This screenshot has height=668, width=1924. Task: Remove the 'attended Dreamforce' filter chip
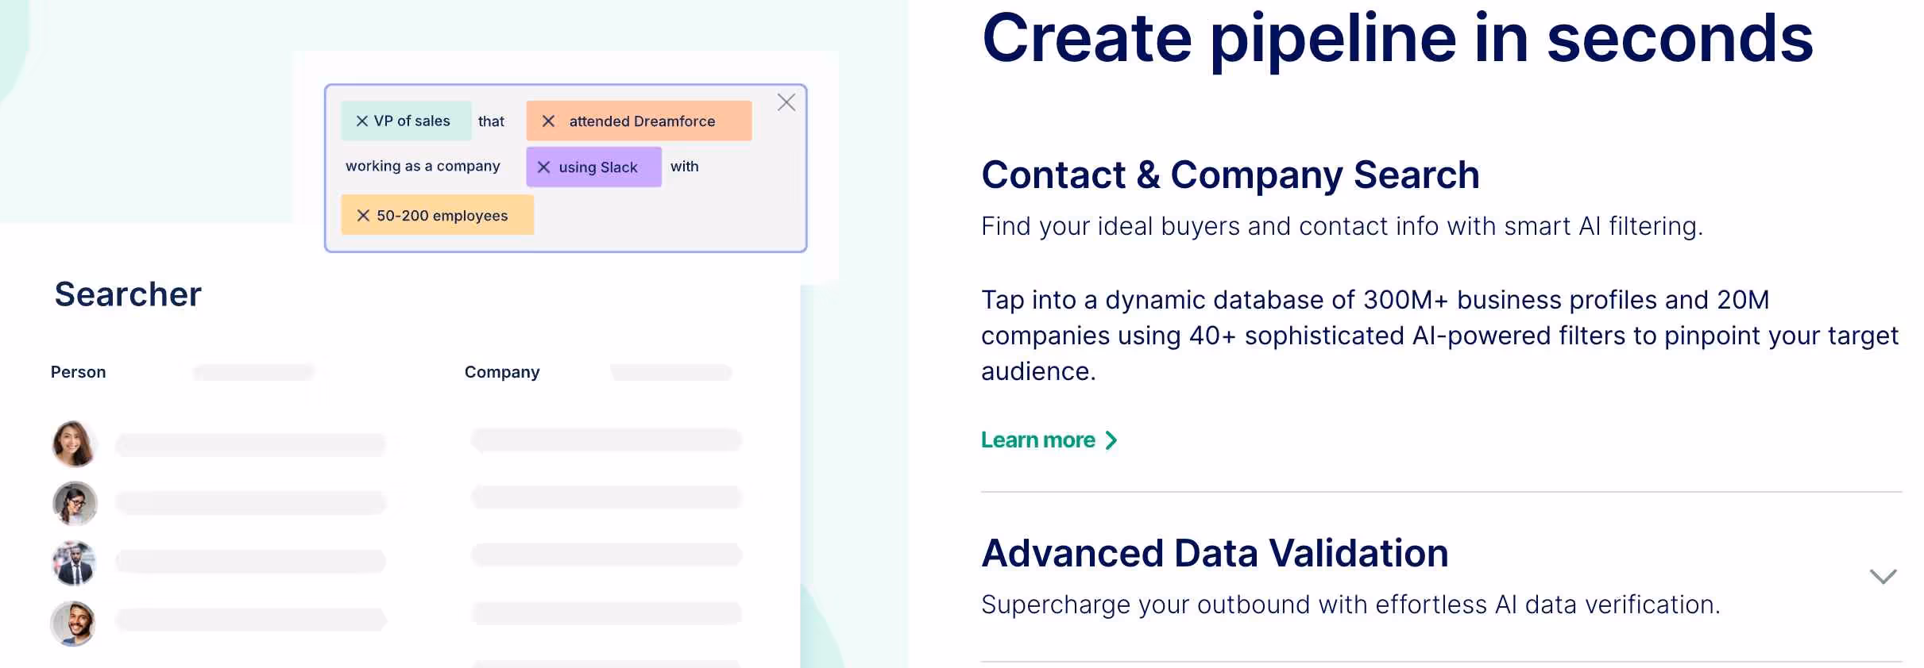tap(548, 121)
